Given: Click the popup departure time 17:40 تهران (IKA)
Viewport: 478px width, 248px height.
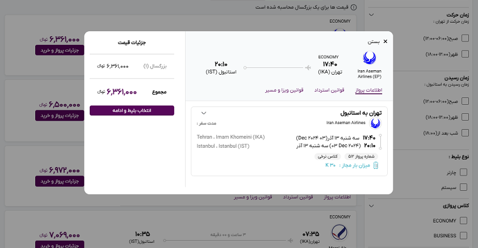Looking at the screenshot, I should pos(330,68).
